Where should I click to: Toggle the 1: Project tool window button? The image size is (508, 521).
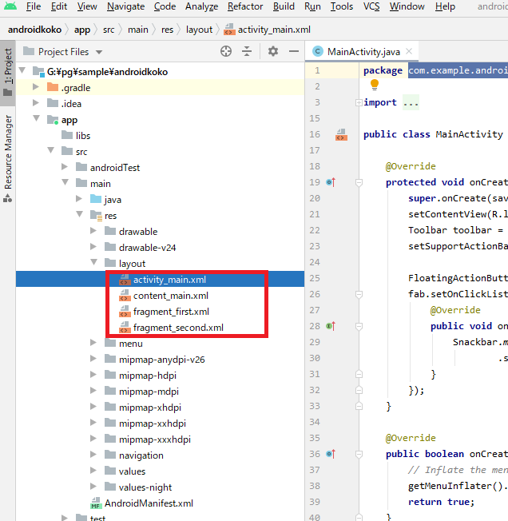tap(8, 73)
